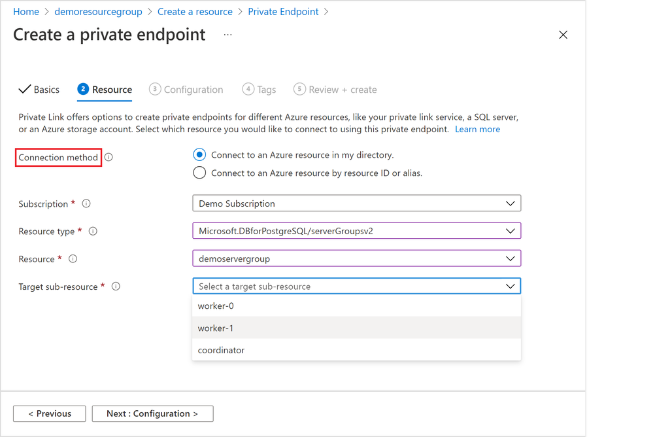653x437 pixels.
Task: Select Connect to Azure resource in my directory
Action: pyautogui.click(x=199, y=155)
